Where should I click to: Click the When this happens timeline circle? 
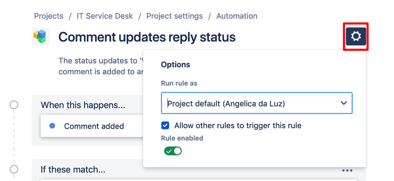pyautogui.click(x=14, y=105)
